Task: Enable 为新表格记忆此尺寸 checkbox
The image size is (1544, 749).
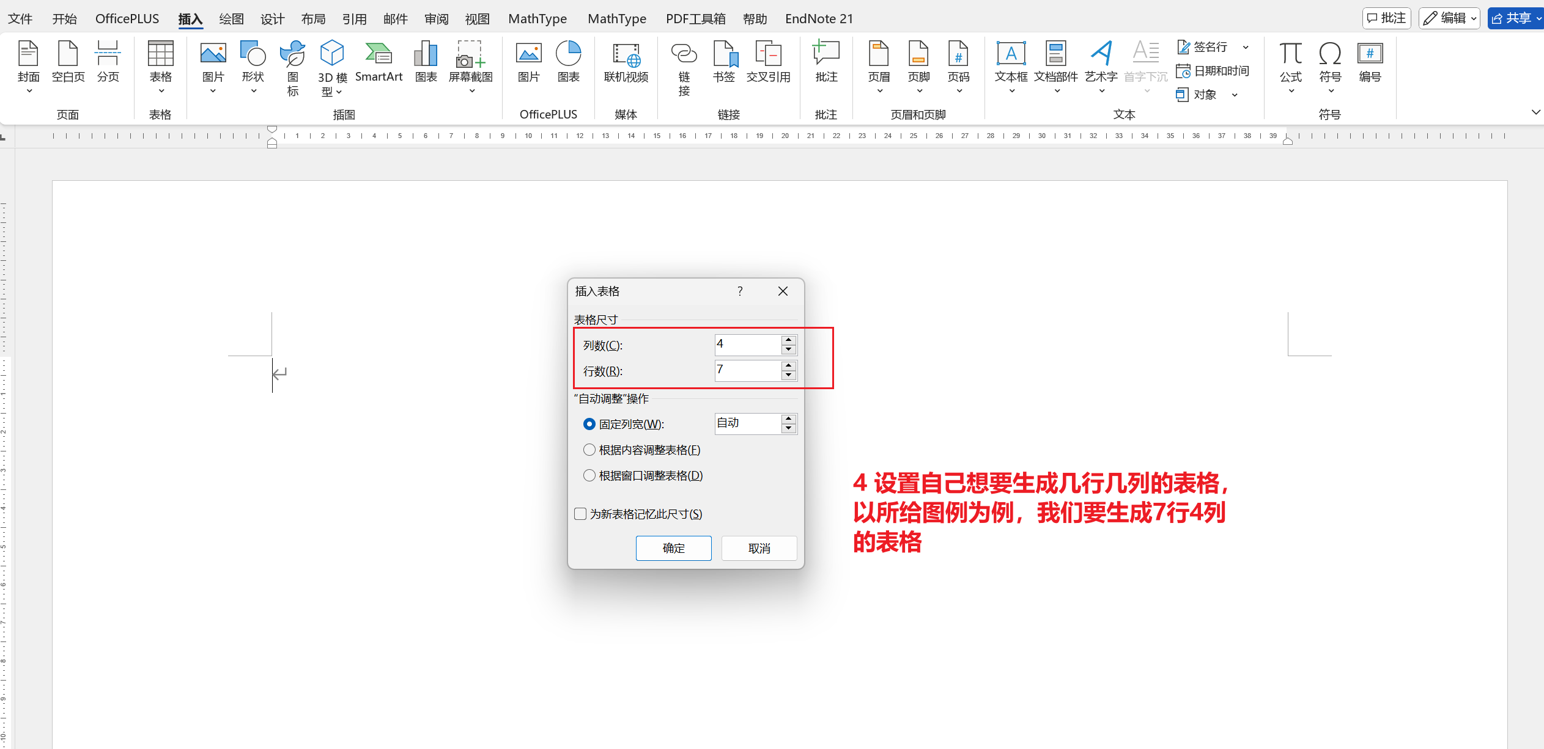Action: pos(581,514)
